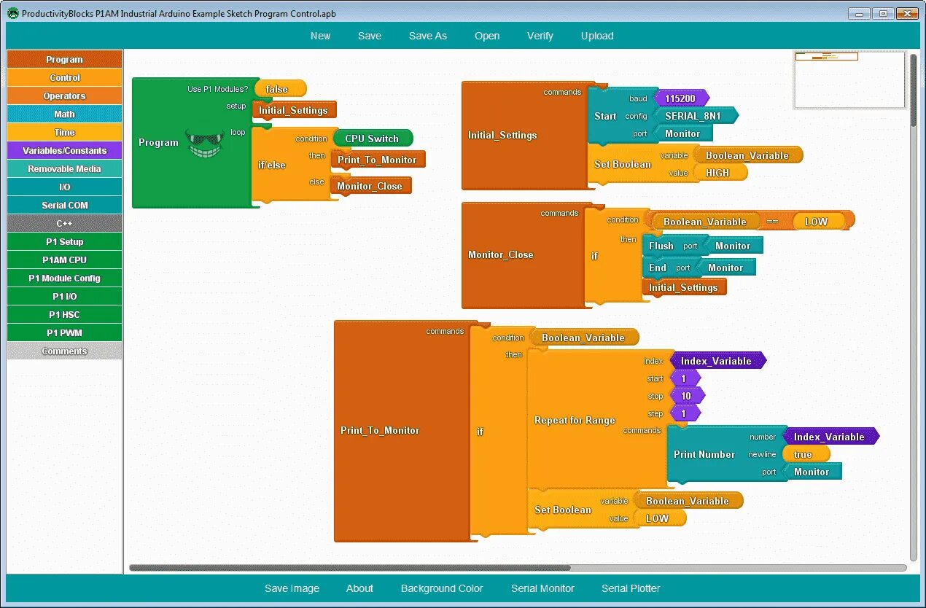Open the Removable Media category
Image resolution: width=926 pixels, height=608 pixels.
[64, 168]
